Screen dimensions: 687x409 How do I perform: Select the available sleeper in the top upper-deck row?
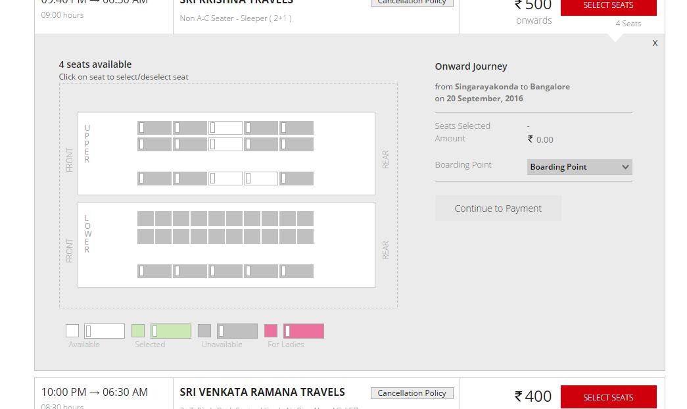[225, 128]
